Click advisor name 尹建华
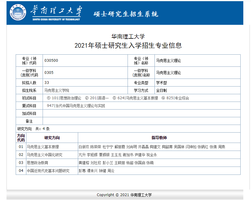Viewport: 251px width, 202px height. 140,155
